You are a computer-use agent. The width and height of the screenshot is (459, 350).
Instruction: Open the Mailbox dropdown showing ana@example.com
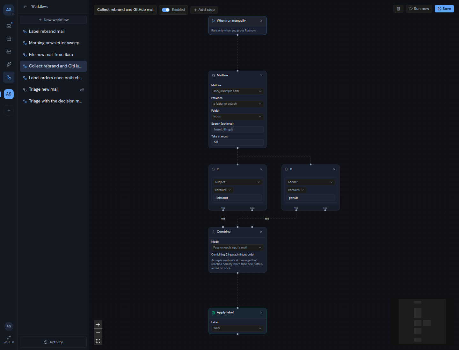click(237, 91)
